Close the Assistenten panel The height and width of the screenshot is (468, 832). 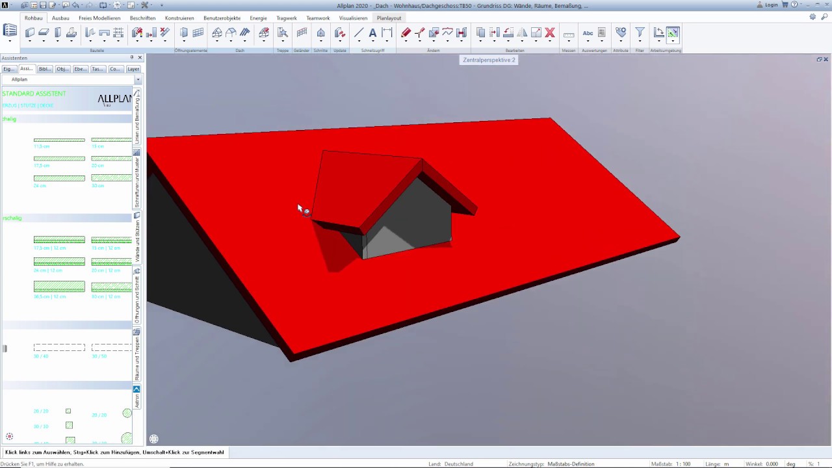coord(140,58)
